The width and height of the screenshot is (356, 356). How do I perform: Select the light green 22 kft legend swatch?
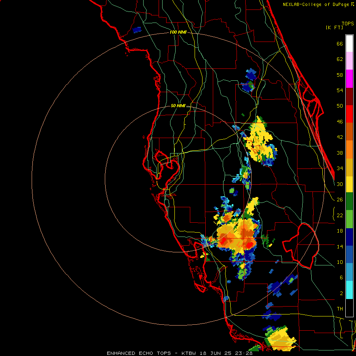point(349,219)
